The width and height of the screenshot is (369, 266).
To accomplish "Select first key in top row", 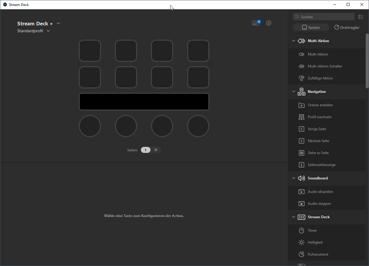I will 90,51.
